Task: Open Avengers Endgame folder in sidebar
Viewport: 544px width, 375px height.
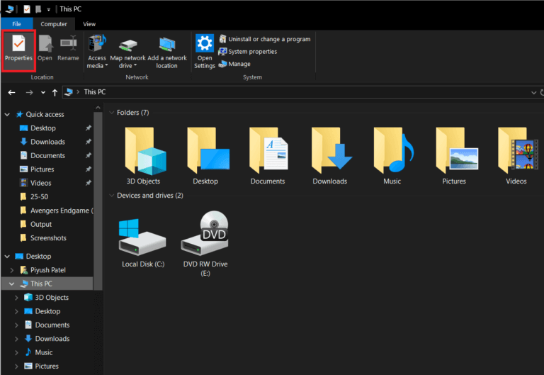Action: 57,211
